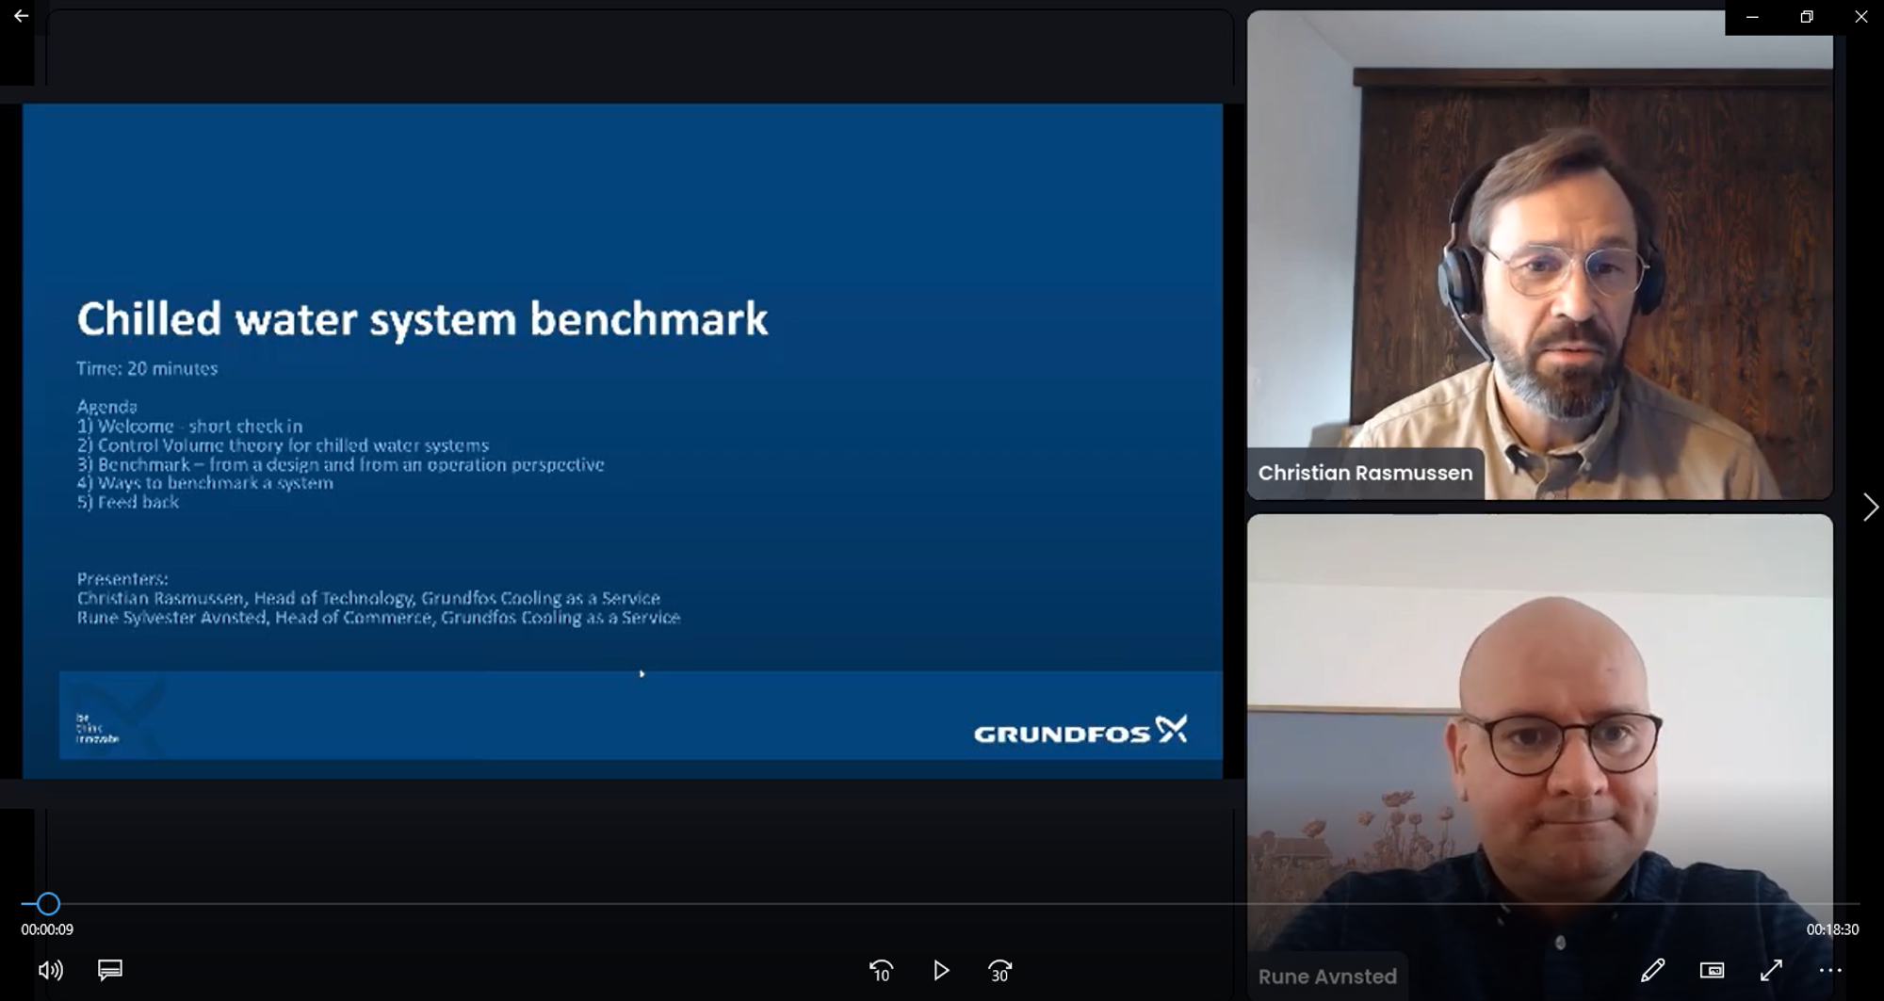Image resolution: width=1884 pixels, height=1001 pixels.
Task: Open the subtitles and captions menu
Action: tap(110, 970)
